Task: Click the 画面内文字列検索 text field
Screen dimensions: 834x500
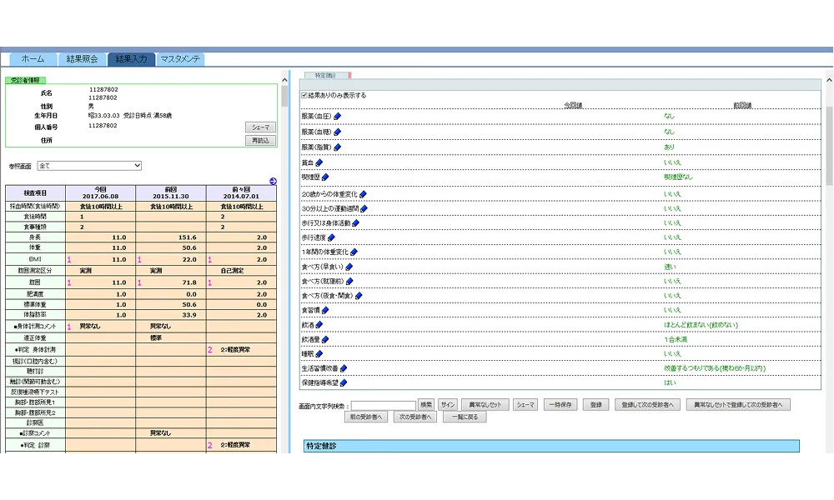Action: point(384,406)
